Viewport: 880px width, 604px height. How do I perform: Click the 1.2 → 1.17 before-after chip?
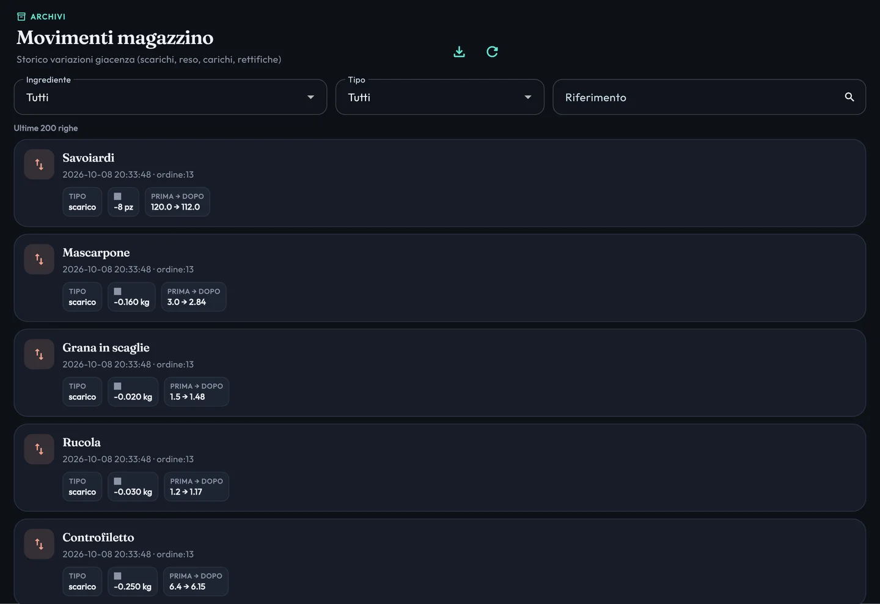pyautogui.click(x=196, y=487)
